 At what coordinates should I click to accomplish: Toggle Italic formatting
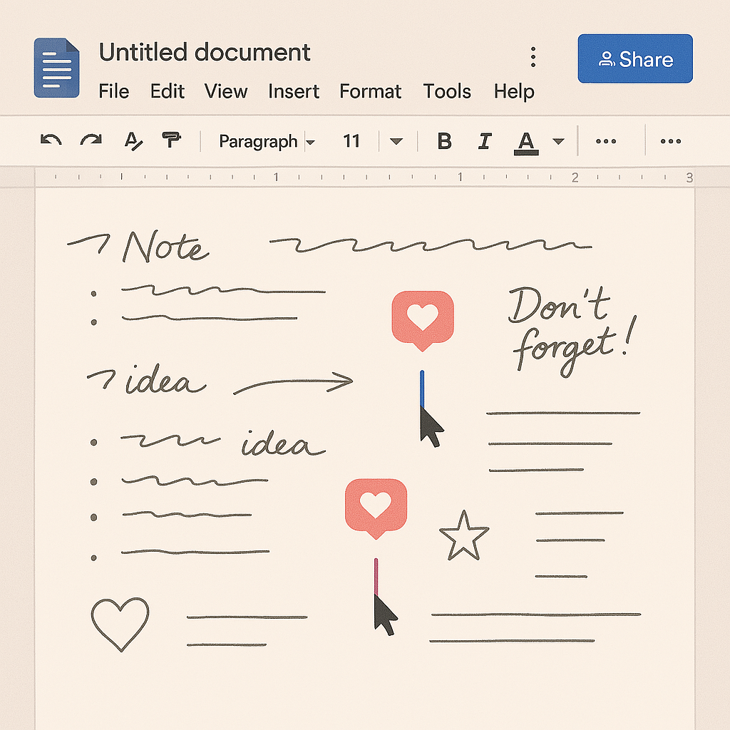coord(485,141)
